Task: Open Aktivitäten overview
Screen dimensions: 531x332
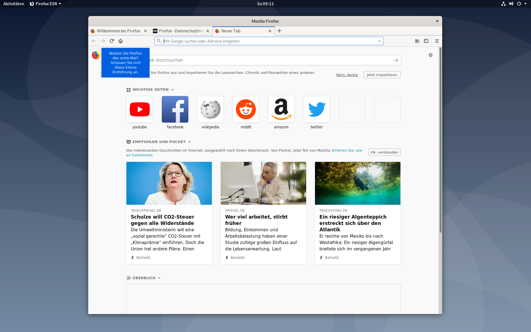Action: (14, 4)
